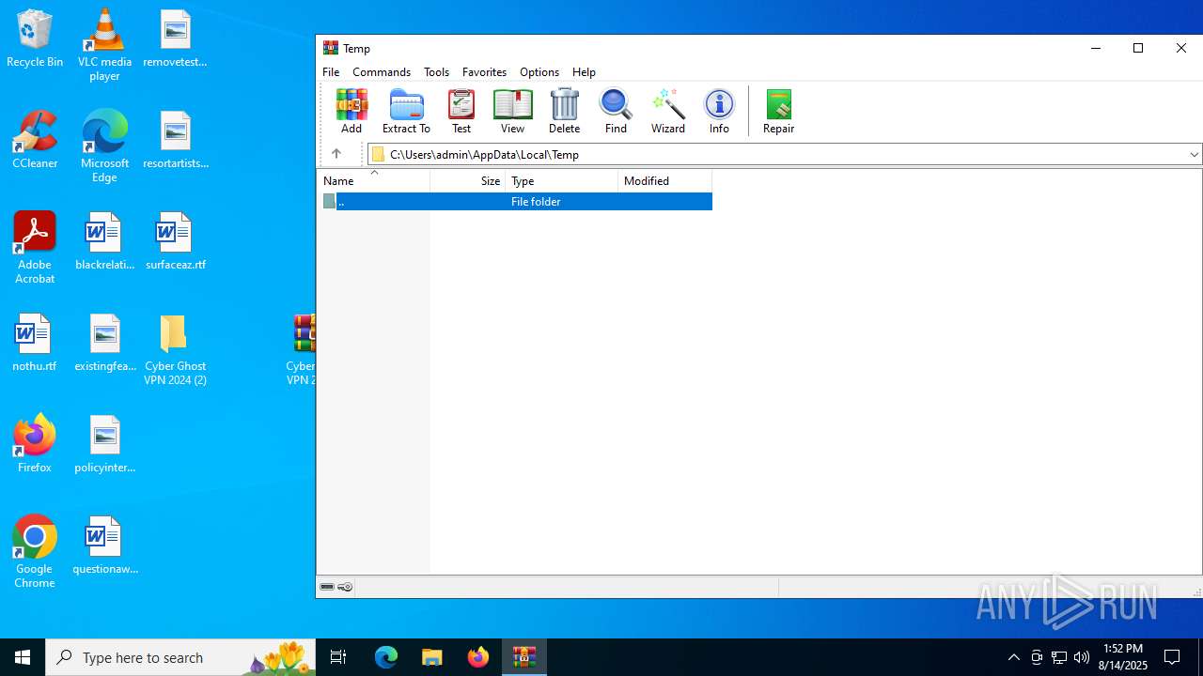Viewport: 1203px width, 676px height.
Task: Open the Extract To tool
Action: (x=406, y=111)
